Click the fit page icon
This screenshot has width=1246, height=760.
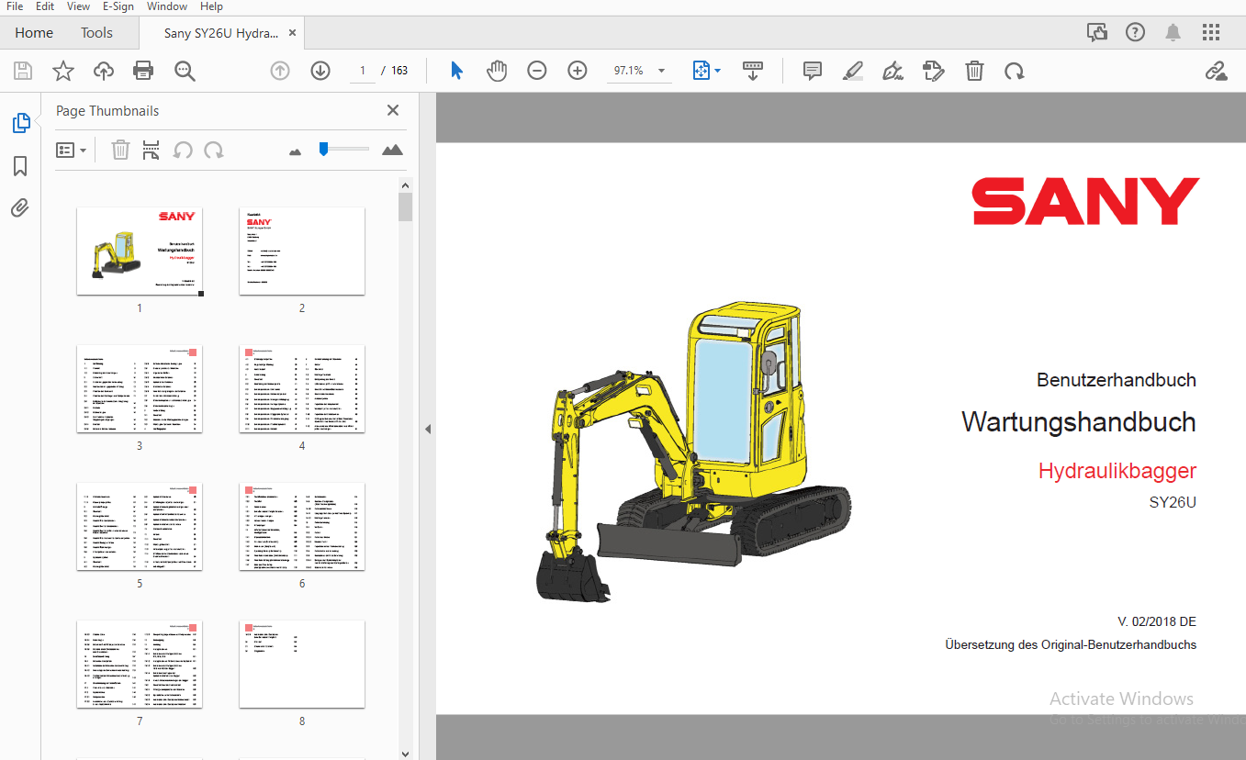point(701,71)
